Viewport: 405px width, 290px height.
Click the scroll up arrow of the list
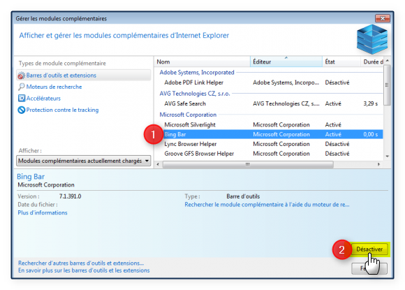tap(387, 61)
